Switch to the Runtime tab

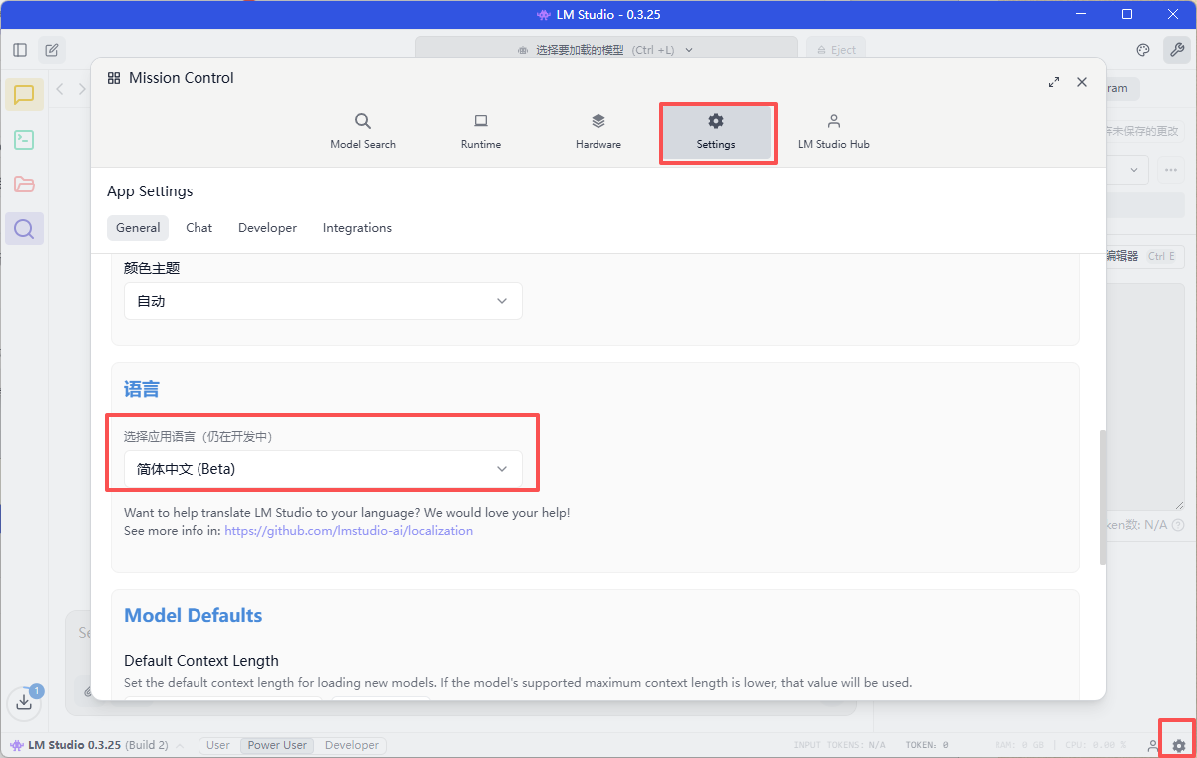pos(481,132)
